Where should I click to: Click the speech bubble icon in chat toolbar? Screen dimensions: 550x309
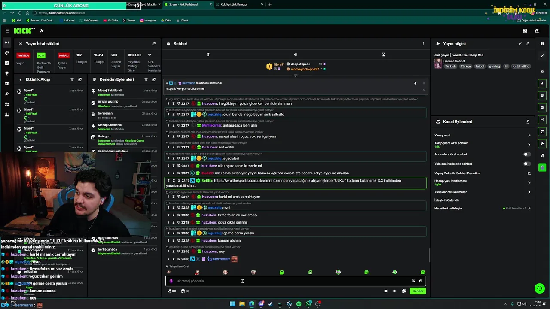click(296, 55)
